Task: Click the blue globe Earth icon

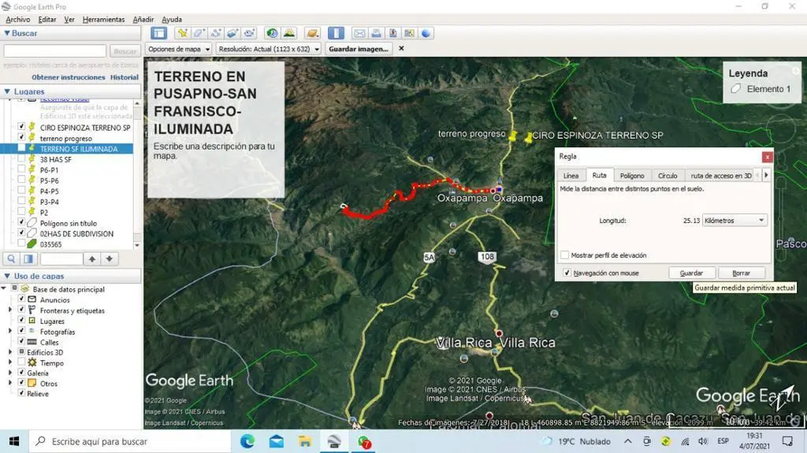Action: (x=426, y=33)
